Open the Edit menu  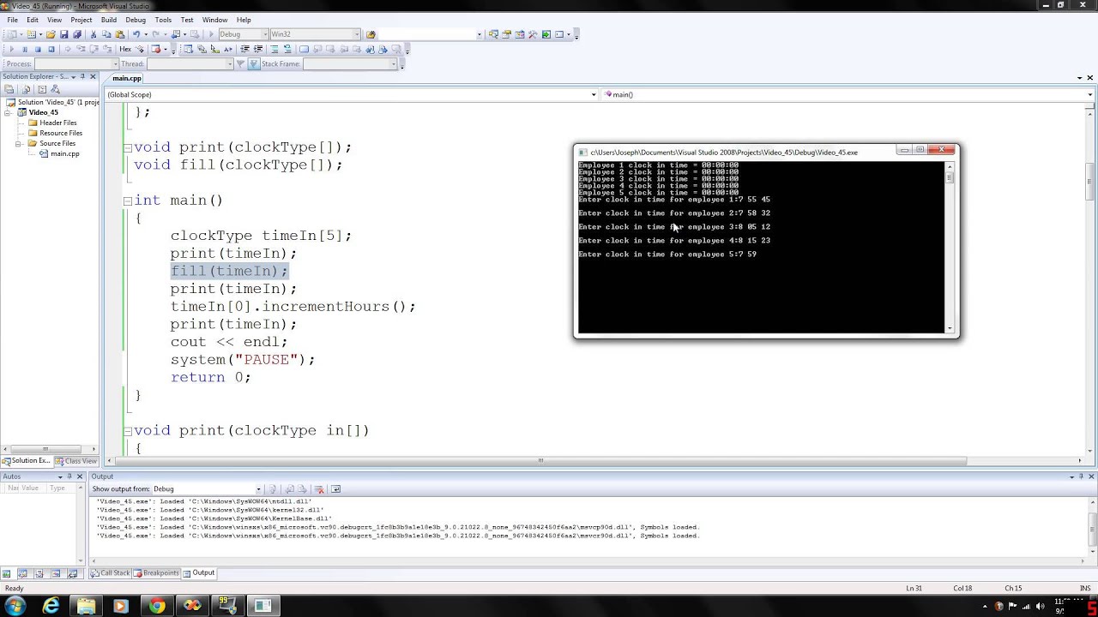pos(33,20)
